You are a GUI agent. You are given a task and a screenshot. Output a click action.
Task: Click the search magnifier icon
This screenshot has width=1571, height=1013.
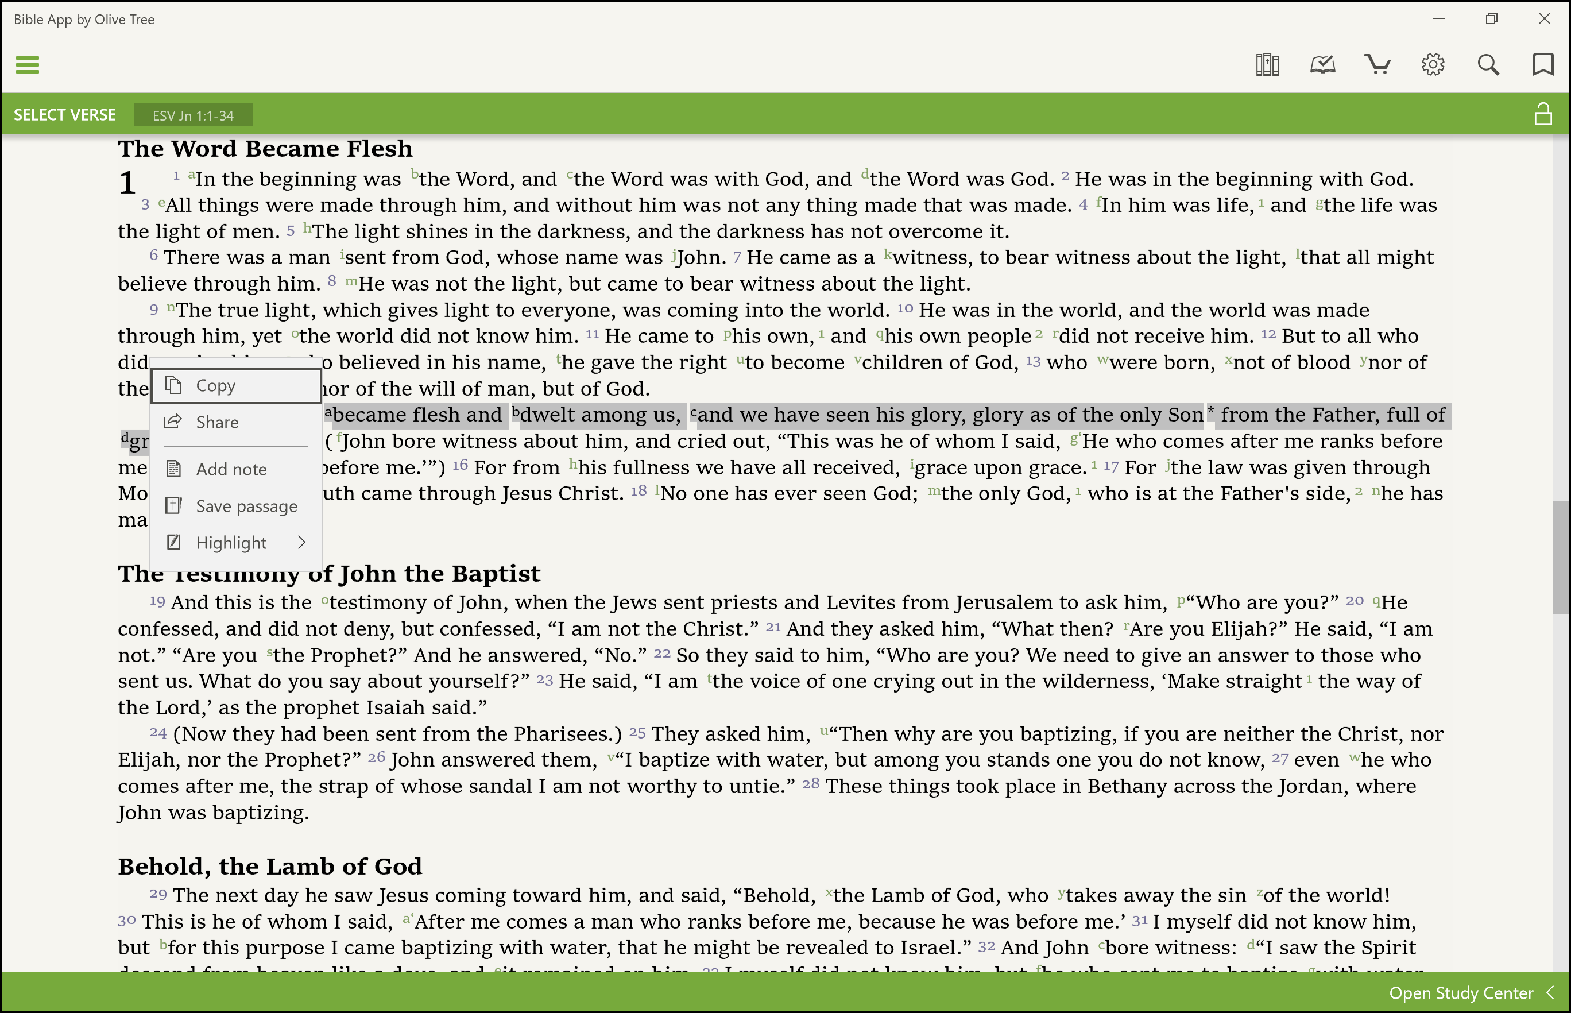click(1488, 64)
